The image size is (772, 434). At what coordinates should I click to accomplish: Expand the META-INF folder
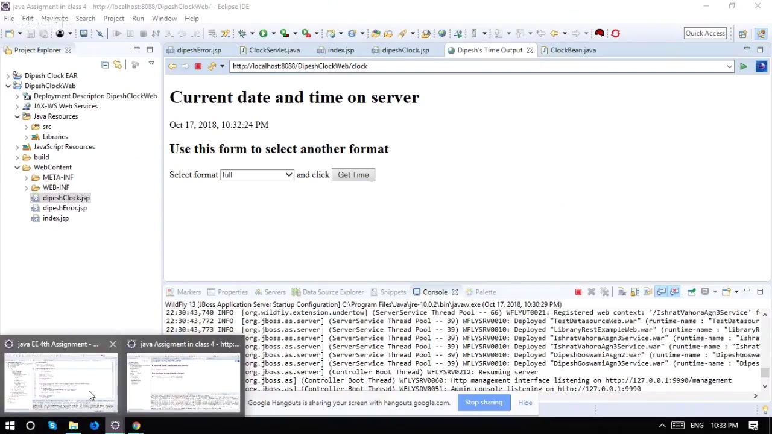point(26,178)
